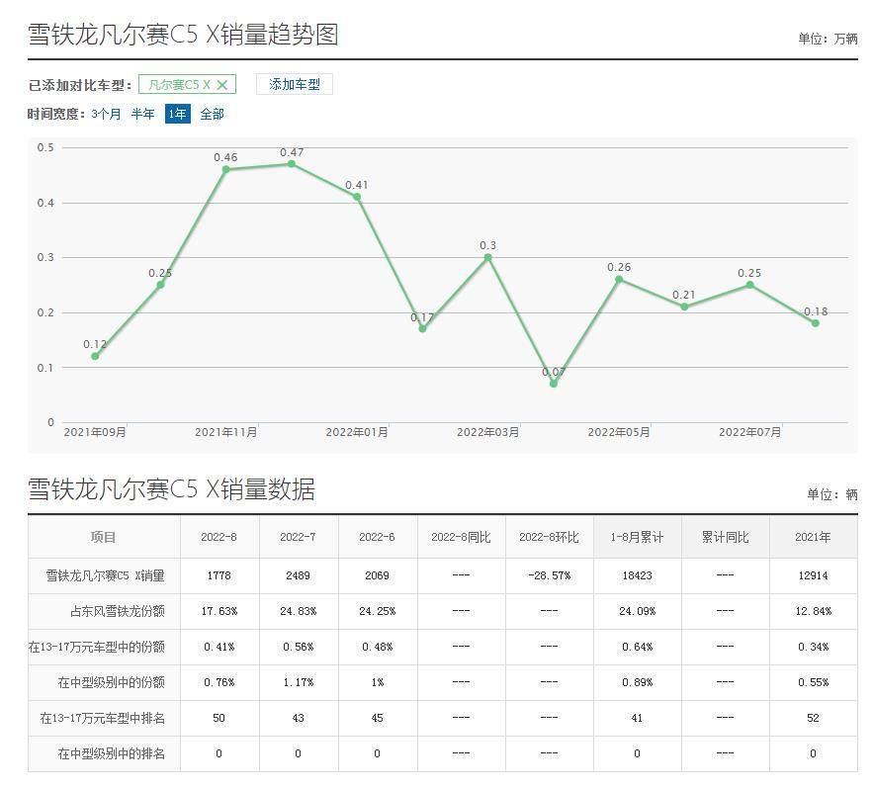Click the 18423 cumulative sales cell
This screenshot has width=873, height=790.
click(637, 574)
